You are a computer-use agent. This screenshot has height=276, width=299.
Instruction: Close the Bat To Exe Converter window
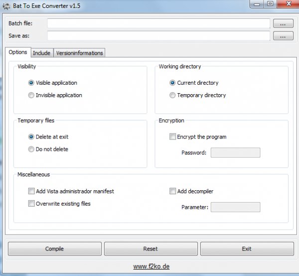pos(289,4)
